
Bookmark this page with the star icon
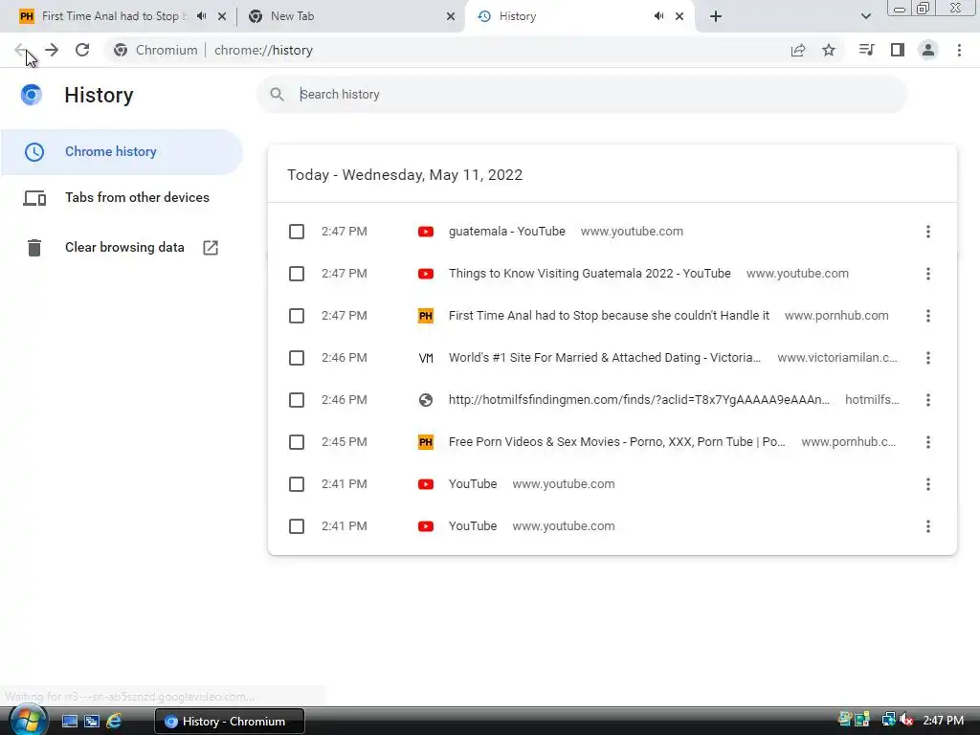tap(829, 50)
